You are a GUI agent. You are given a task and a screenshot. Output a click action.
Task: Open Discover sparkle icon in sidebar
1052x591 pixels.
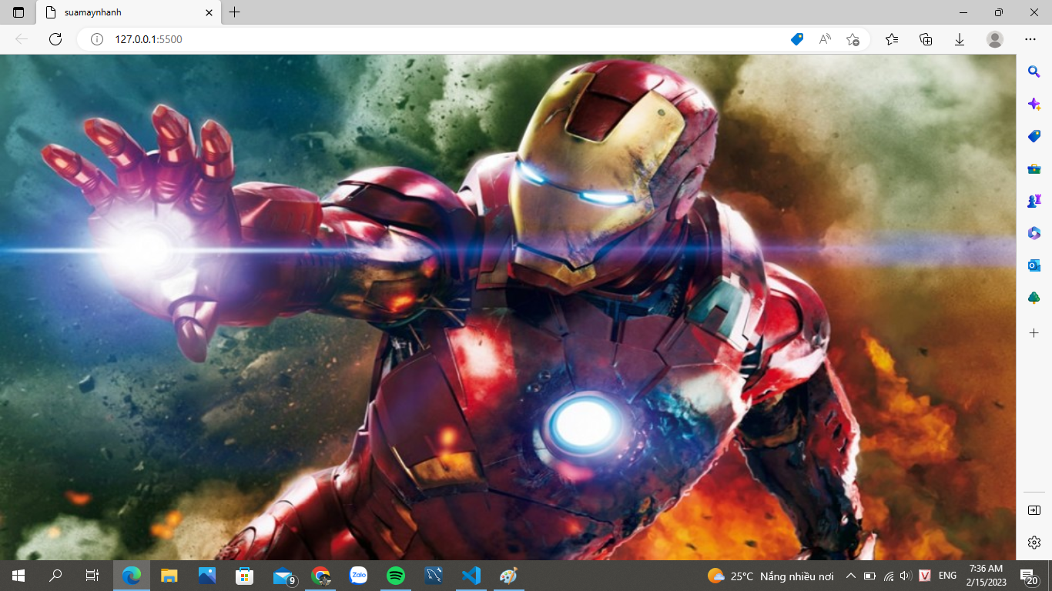point(1034,104)
